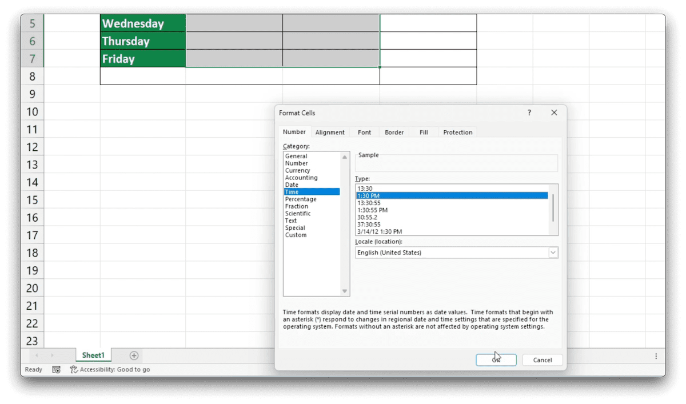Click the Category list scroll down arrow
The image size is (686, 404).
pyautogui.click(x=345, y=291)
